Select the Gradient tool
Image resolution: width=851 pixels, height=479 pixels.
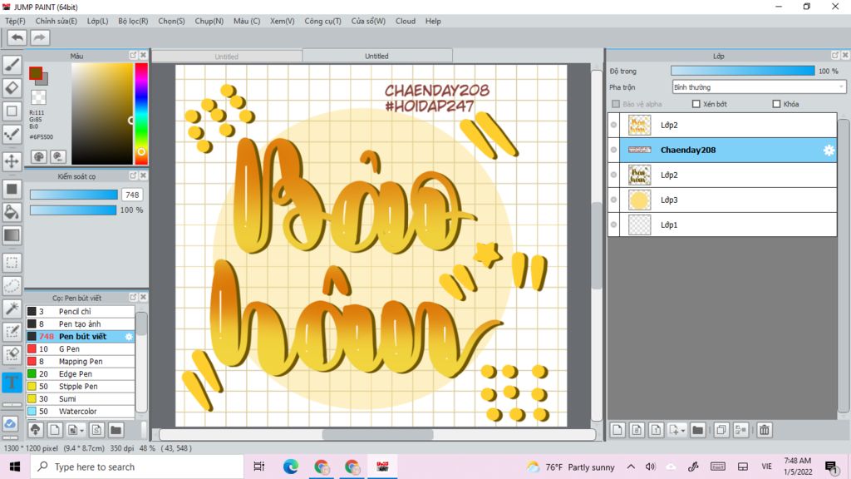(12, 235)
